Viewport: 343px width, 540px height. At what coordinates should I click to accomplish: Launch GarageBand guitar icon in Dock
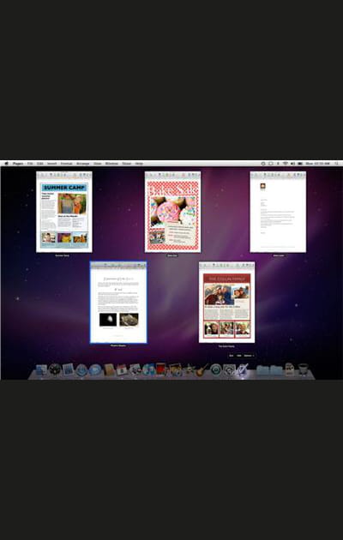[202, 369]
